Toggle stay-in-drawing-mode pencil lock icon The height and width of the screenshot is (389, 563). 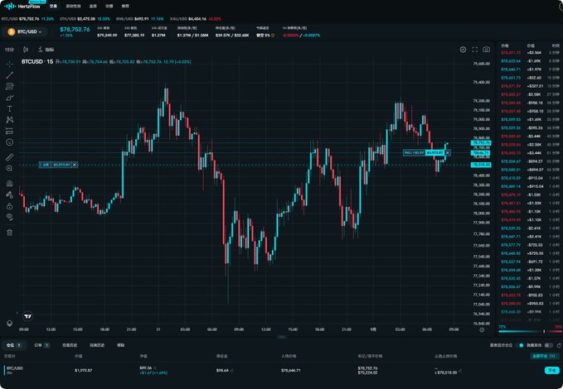10,194
